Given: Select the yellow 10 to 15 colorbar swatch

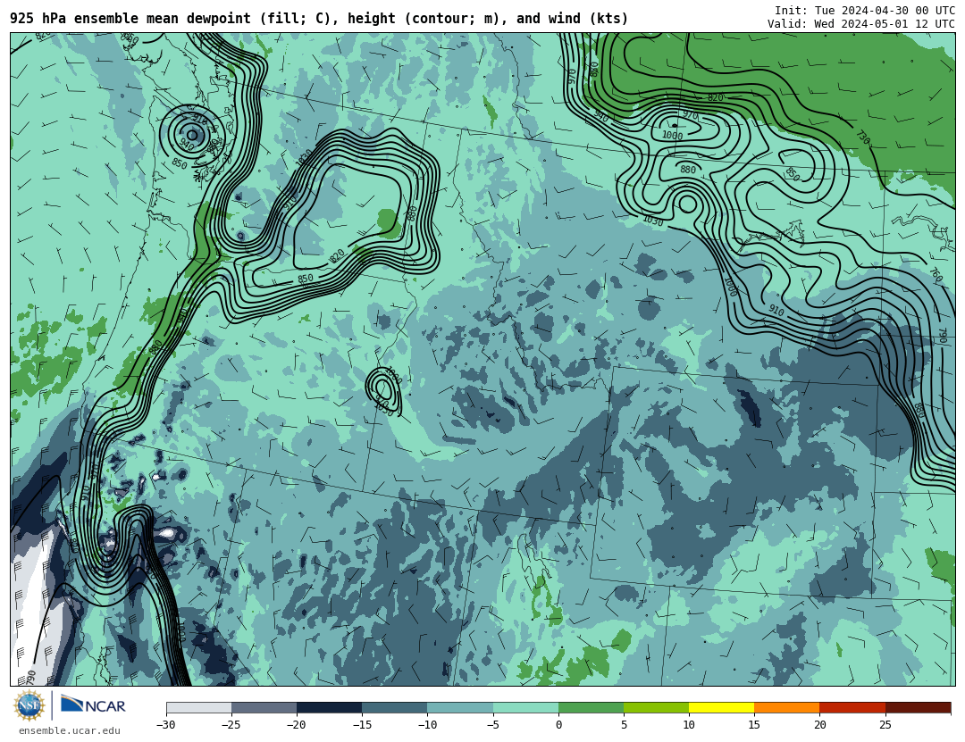Looking at the screenshot, I should pos(721,707).
